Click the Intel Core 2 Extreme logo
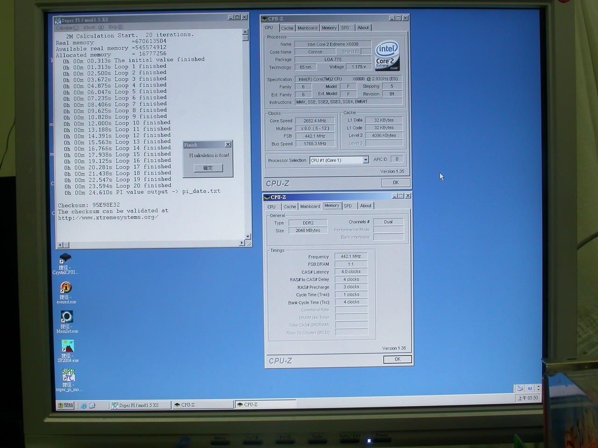Screen dimensions: 598x448 coord(387,56)
